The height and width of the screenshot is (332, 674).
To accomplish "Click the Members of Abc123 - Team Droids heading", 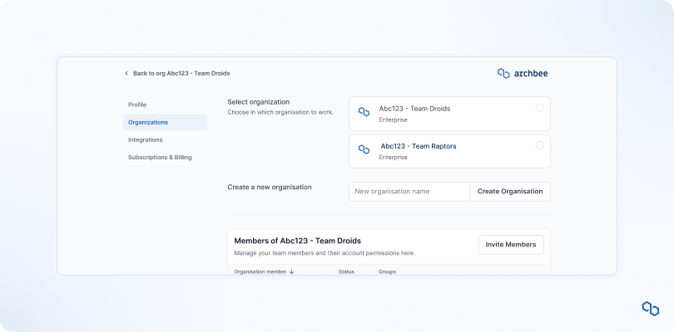I will click(297, 241).
